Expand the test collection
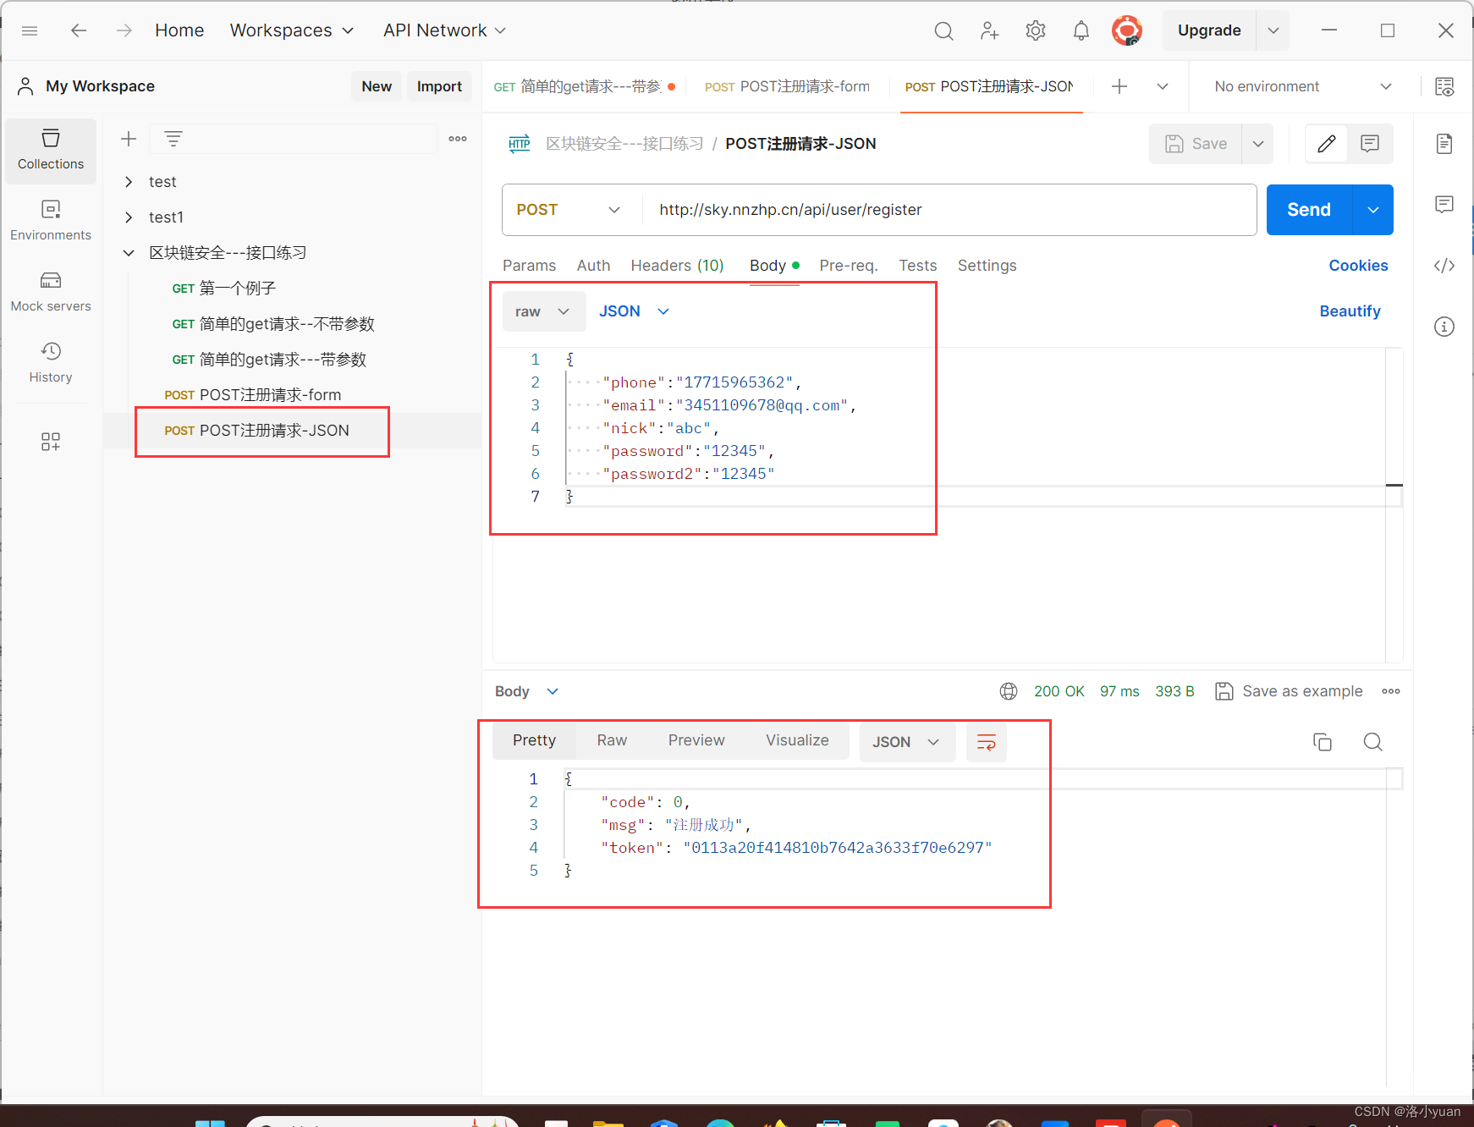Screen dimensions: 1474x1127 (129, 182)
